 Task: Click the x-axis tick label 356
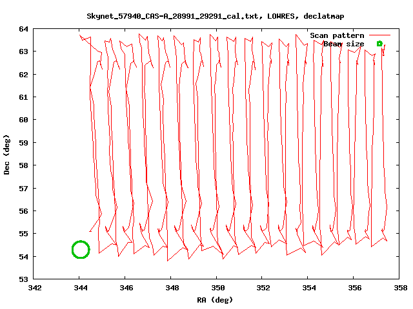355,288
